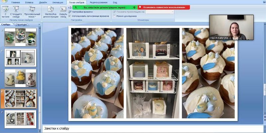The width and height of the screenshot is (266, 133).
Task: Select white-glazed Easter cakes photo on slide
Action: click(x=208, y=73)
